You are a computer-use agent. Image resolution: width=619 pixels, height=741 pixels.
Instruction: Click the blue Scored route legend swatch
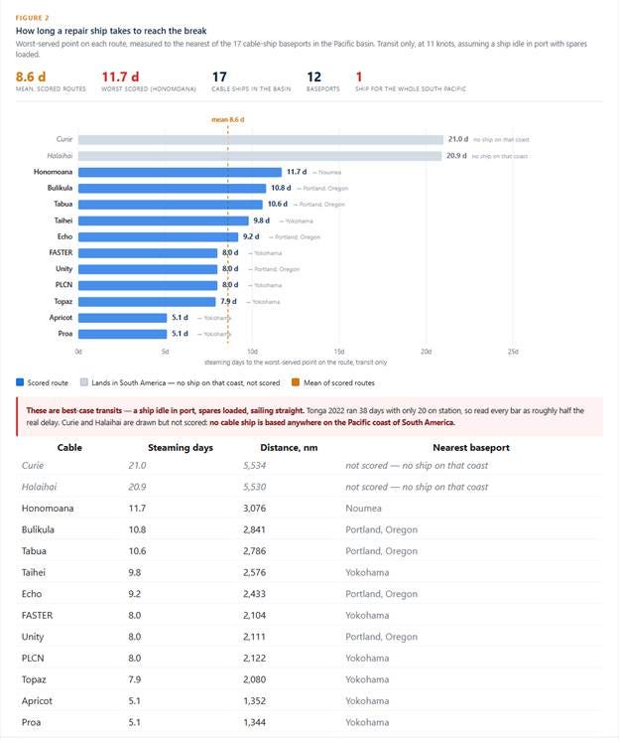coord(20,382)
